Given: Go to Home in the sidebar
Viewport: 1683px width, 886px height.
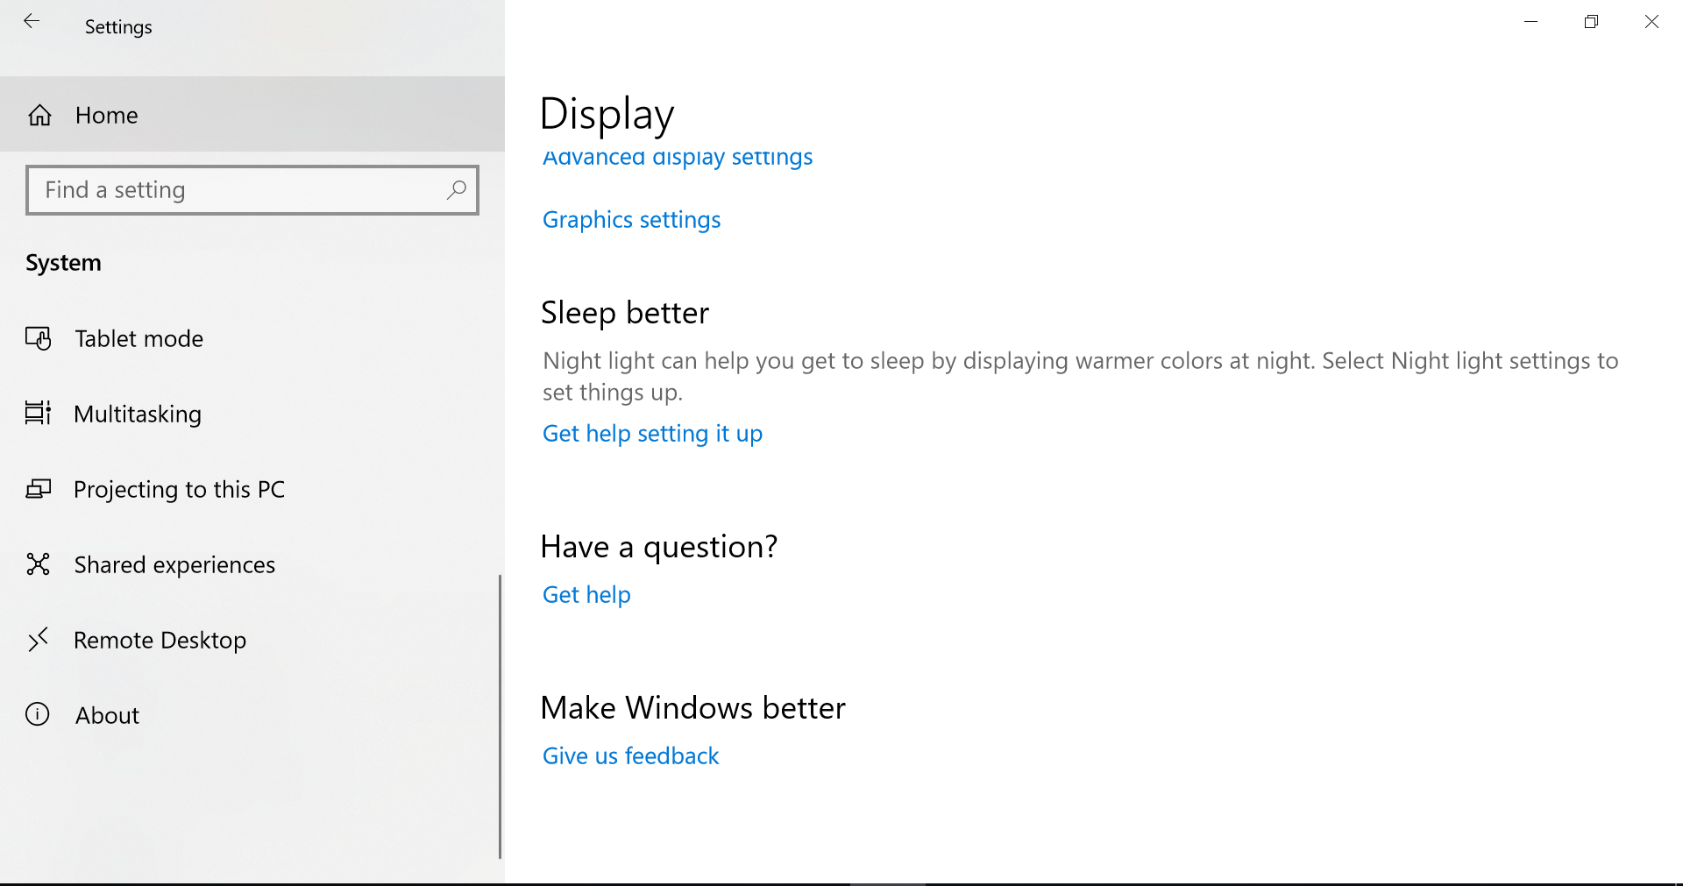Looking at the screenshot, I should 252,115.
